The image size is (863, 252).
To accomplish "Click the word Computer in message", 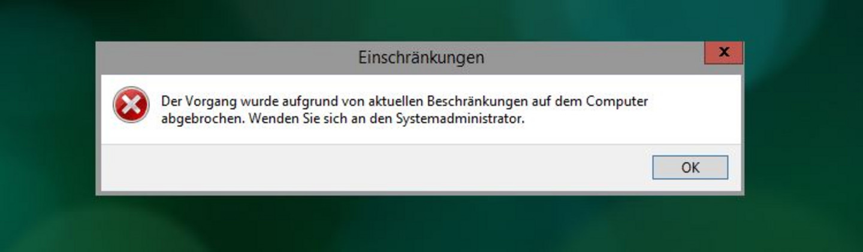I will tap(617, 102).
